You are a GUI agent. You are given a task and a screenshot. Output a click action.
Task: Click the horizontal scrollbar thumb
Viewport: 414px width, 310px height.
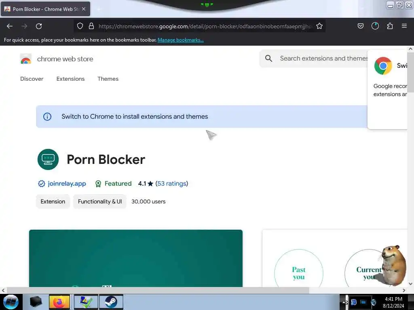pos(158,290)
